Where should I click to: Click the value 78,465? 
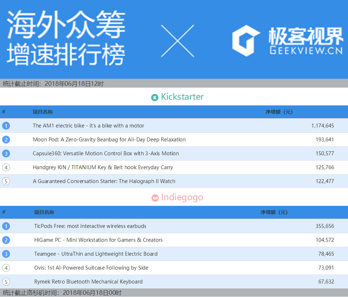click(x=326, y=254)
